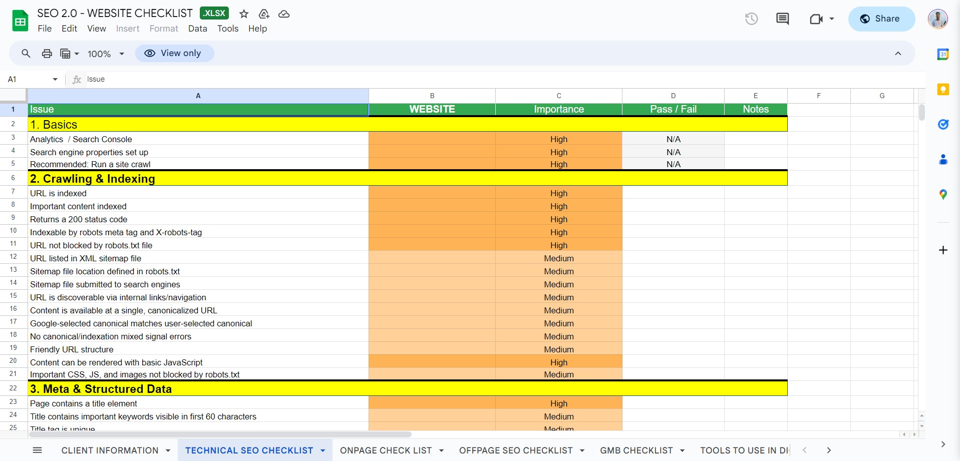The image size is (960, 461).
Task: Switch to CLIENT INFORMATION sheet
Action: click(x=110, y=450)
